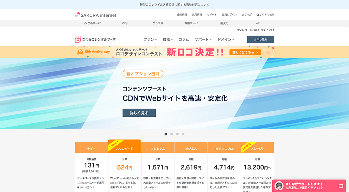
Task: Select the fourth carousel slide dot
Action: (183, 134)
